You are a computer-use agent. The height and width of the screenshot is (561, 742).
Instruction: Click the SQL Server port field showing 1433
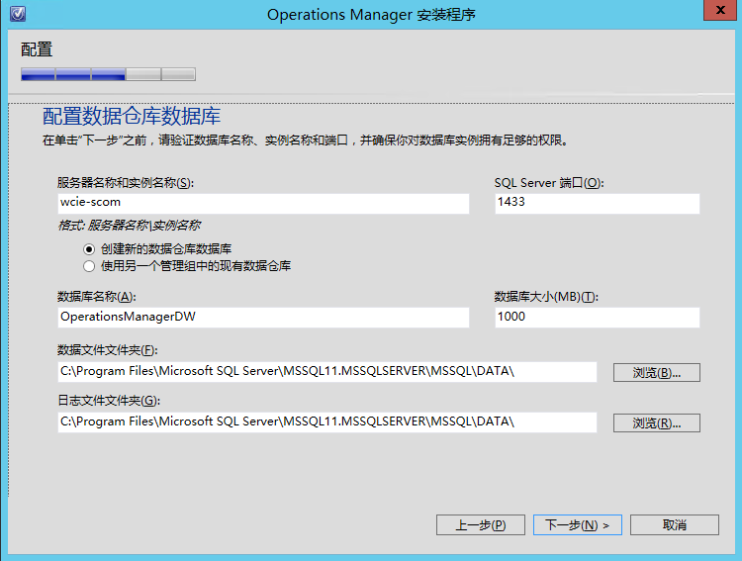click(x=598, y=204)
